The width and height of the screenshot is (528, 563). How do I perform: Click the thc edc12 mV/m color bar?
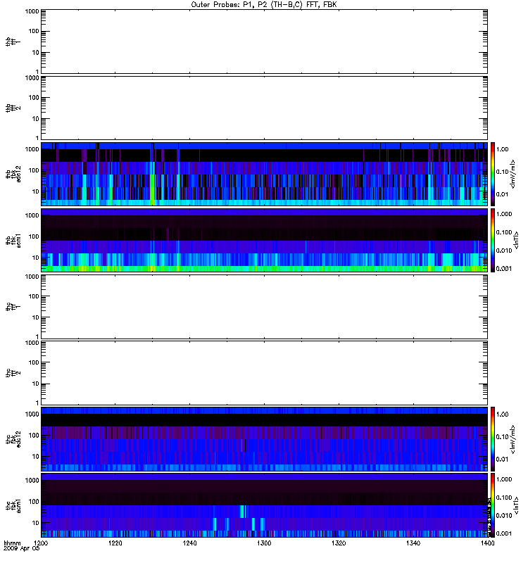pyautogui.click(x=493, y=438)
